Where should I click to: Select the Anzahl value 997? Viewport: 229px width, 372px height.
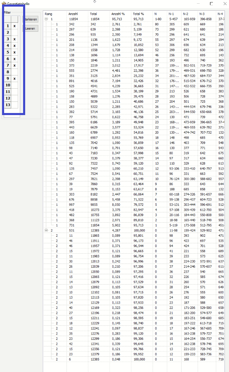[x=72, y=205]
